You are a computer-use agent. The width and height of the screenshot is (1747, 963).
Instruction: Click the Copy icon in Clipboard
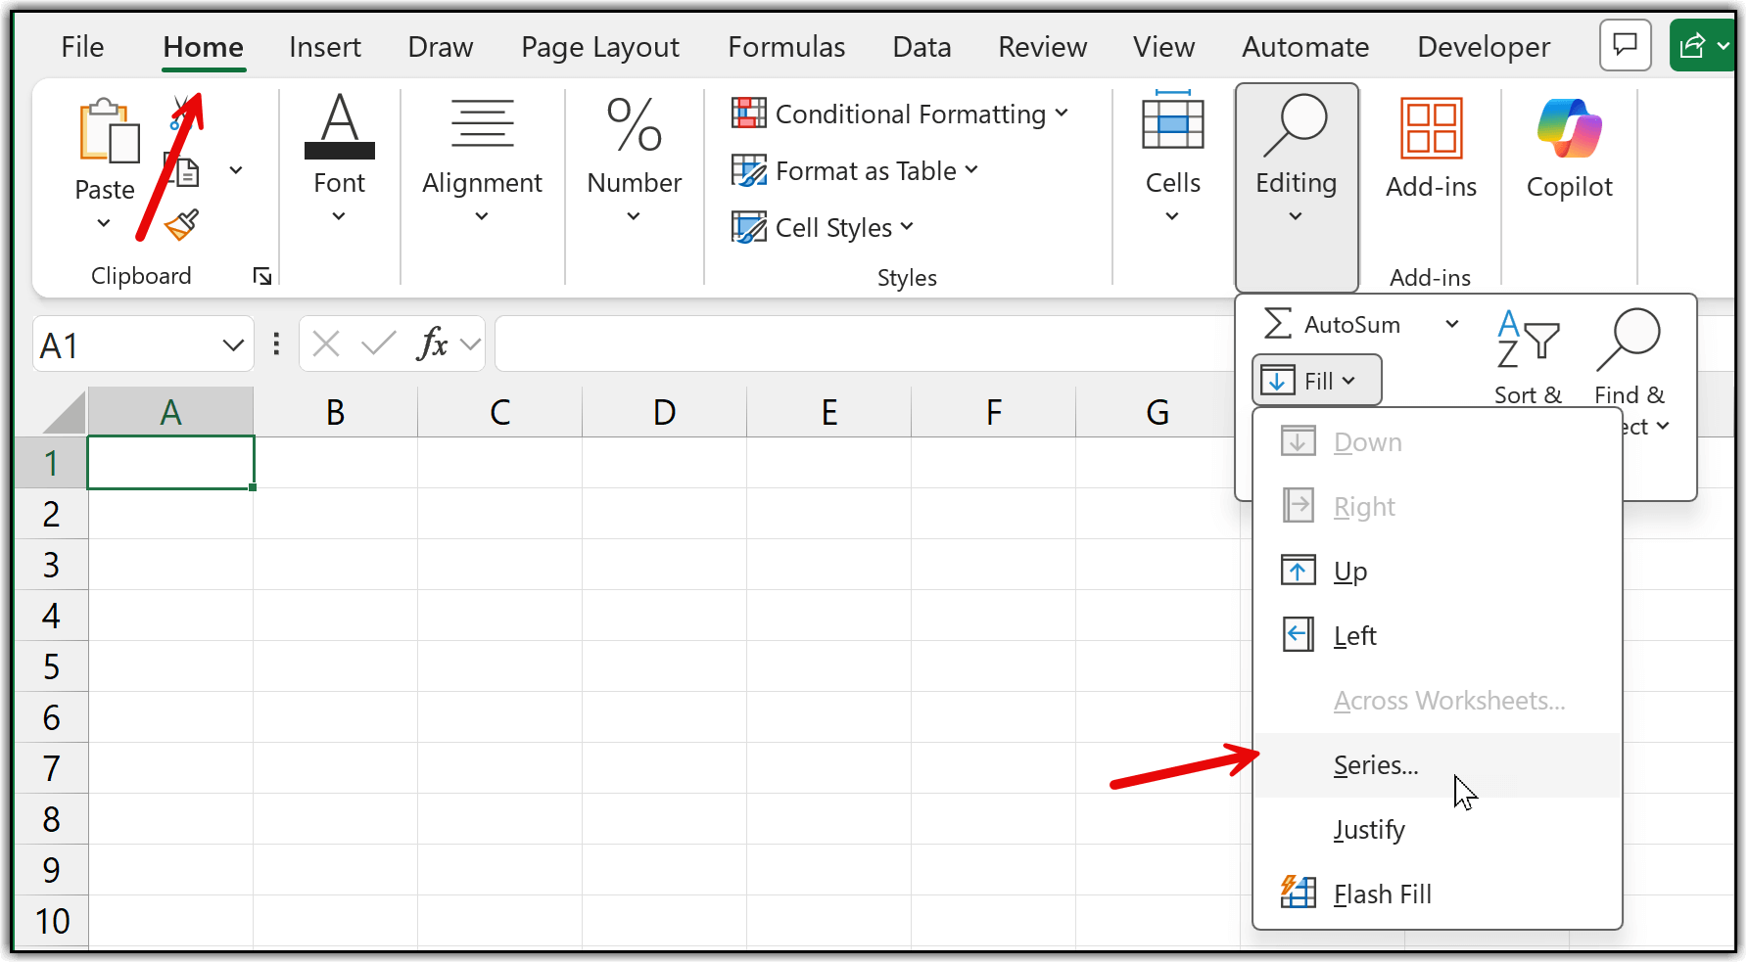184,171
